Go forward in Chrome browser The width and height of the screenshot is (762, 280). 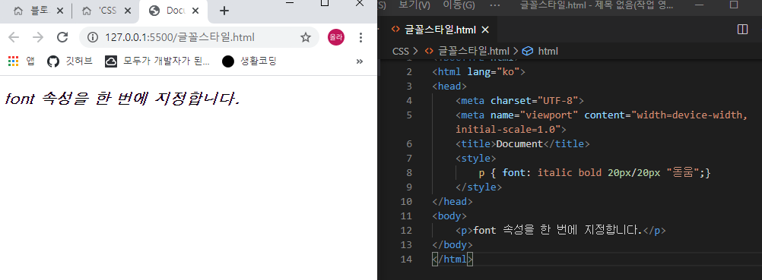[x=37, y=37]
